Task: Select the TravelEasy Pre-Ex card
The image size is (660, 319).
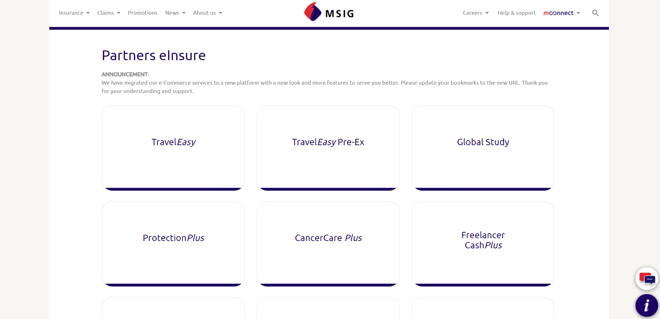Action: coord(328,148)
